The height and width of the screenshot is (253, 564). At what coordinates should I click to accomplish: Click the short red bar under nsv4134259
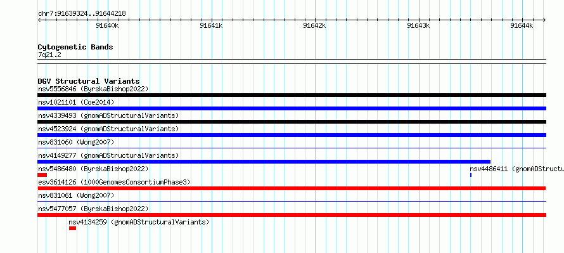(x=73, y=228)
